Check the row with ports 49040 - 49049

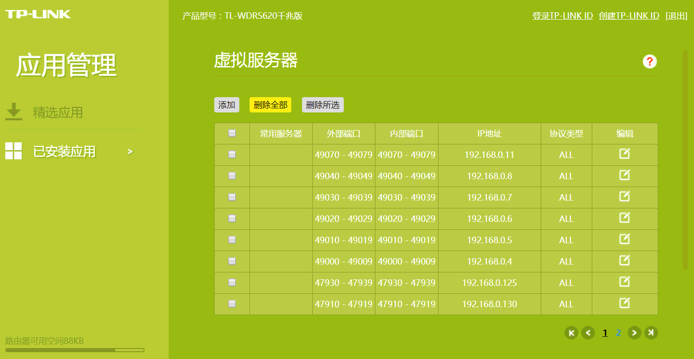232,176
